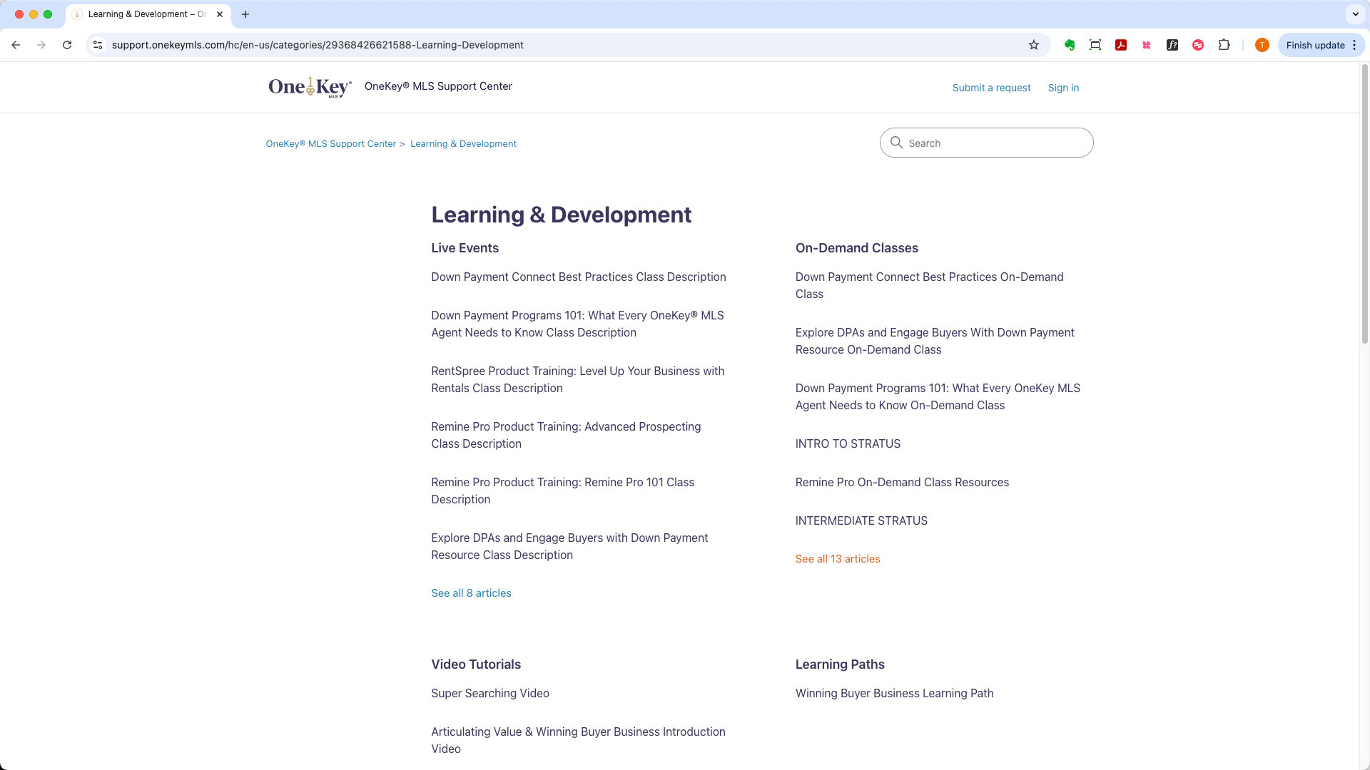
Task: Open the Chrome extensions puzzle-piece menu
Action: 1224,44
